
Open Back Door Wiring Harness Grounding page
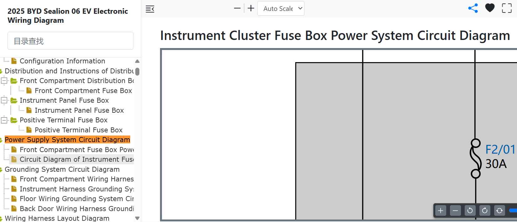pyautogui.click(x=77, y=209)
